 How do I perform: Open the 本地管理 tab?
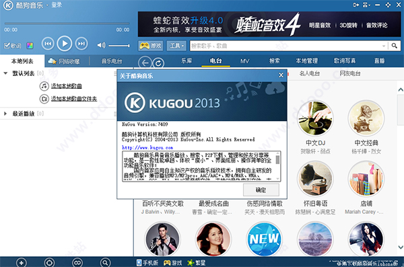(306, 61)
